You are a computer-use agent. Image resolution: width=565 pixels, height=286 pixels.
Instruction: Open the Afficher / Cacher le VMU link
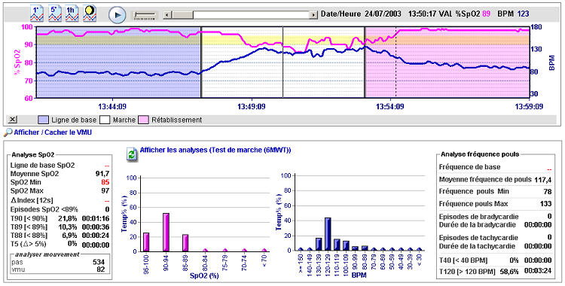(53, 132)
